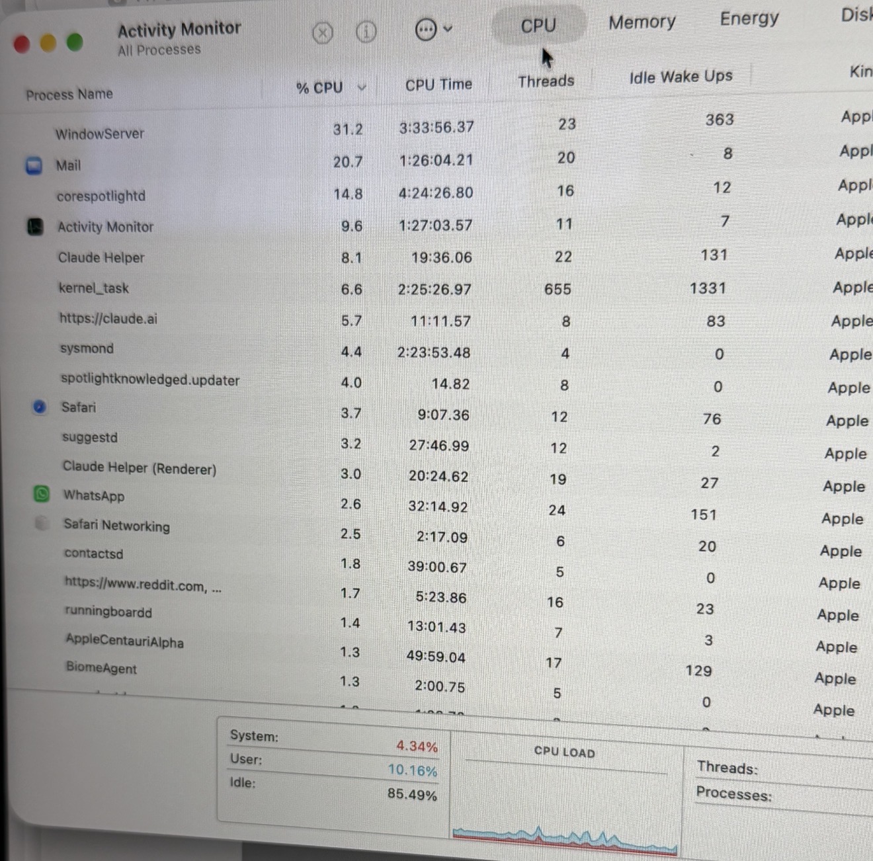This screenshot has width=873, height=861.
Task: Click the Safari Networking shield icon
Action: click(42, 523)
